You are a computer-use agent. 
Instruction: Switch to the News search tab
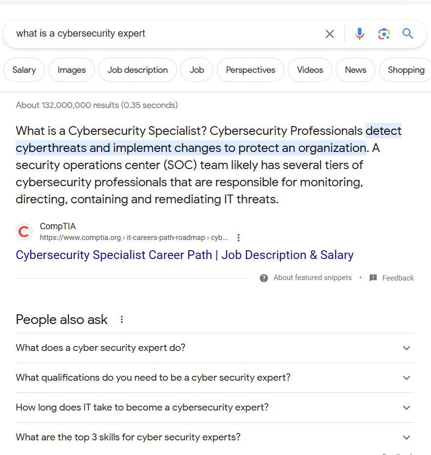coord(355,70)
